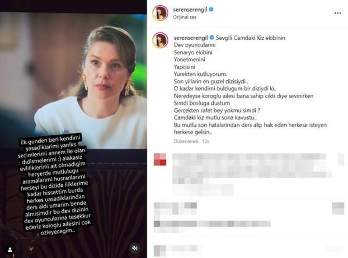348x258 pixels.
Task: Click the verified badge in the caption
Action: (x=212, y=37)
